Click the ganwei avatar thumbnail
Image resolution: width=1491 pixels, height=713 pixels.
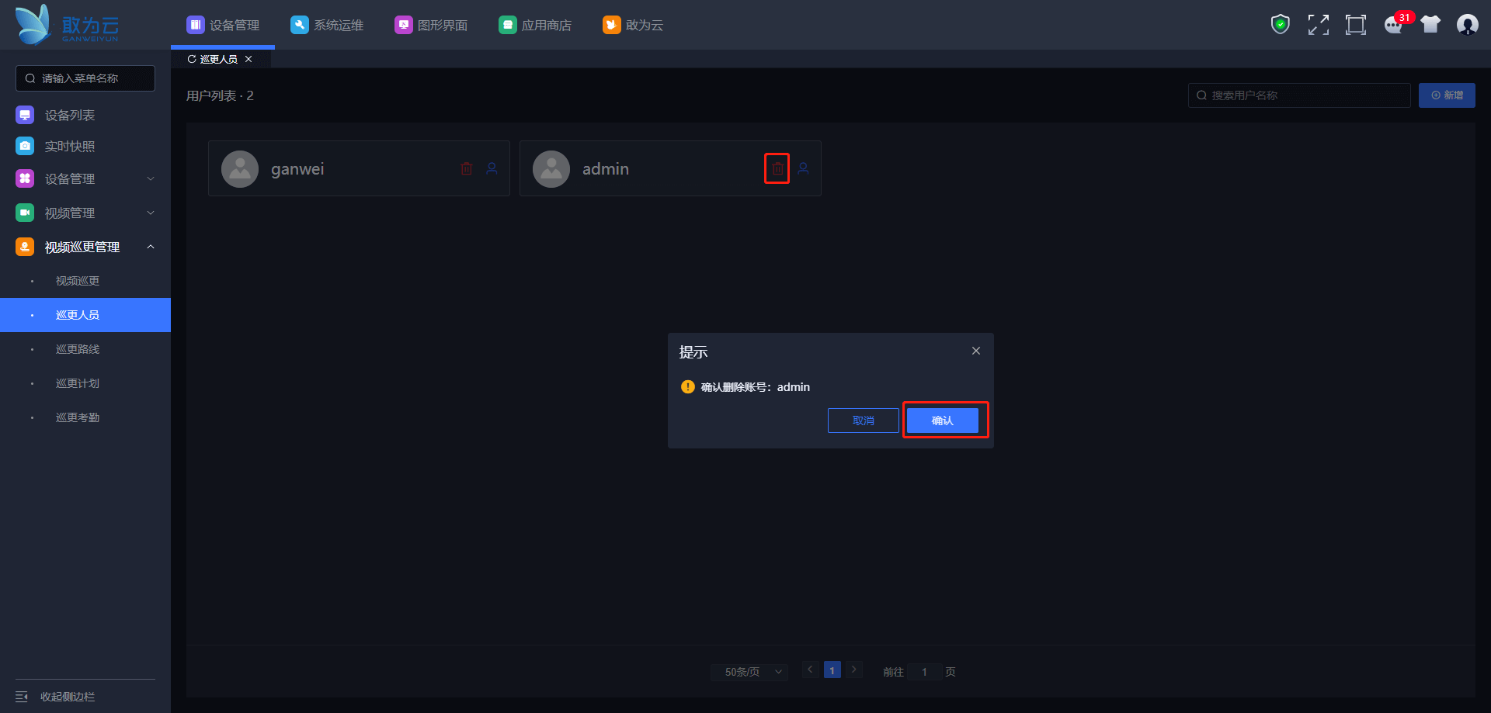240,168
